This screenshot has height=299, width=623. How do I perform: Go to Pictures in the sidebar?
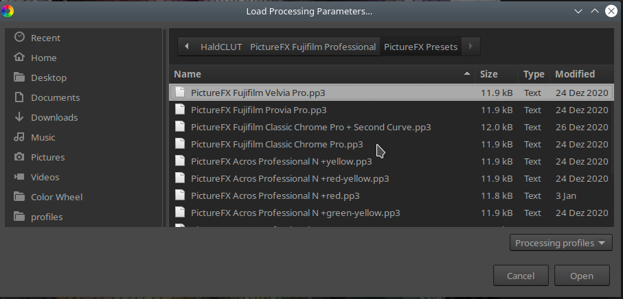(x=47, y=157)
